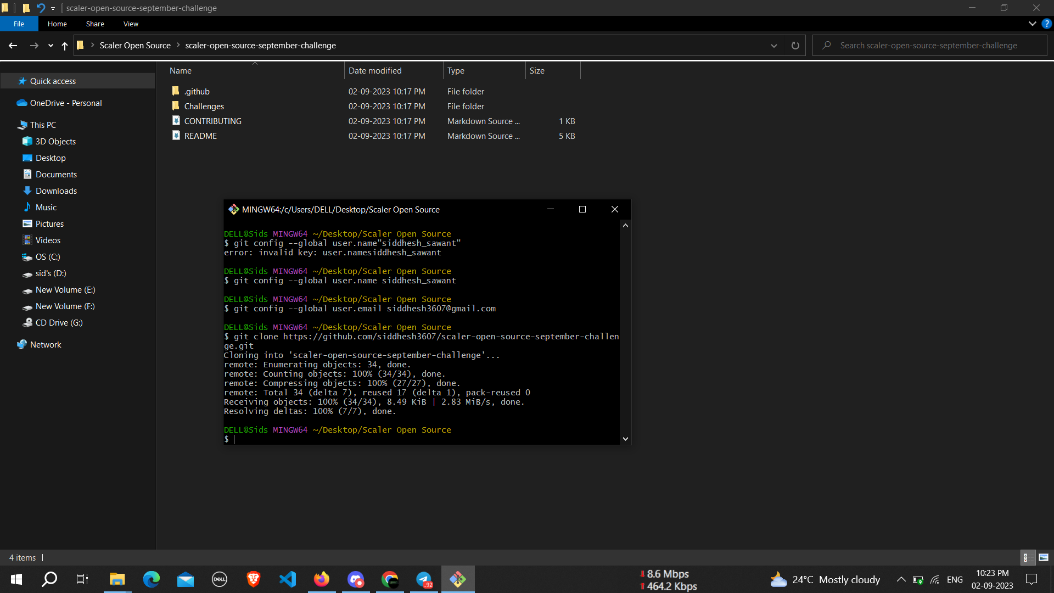The width and height of the screenshot is (1054, 593).
Task: Open Help via the question mark icon
Action: (1047, 24)
